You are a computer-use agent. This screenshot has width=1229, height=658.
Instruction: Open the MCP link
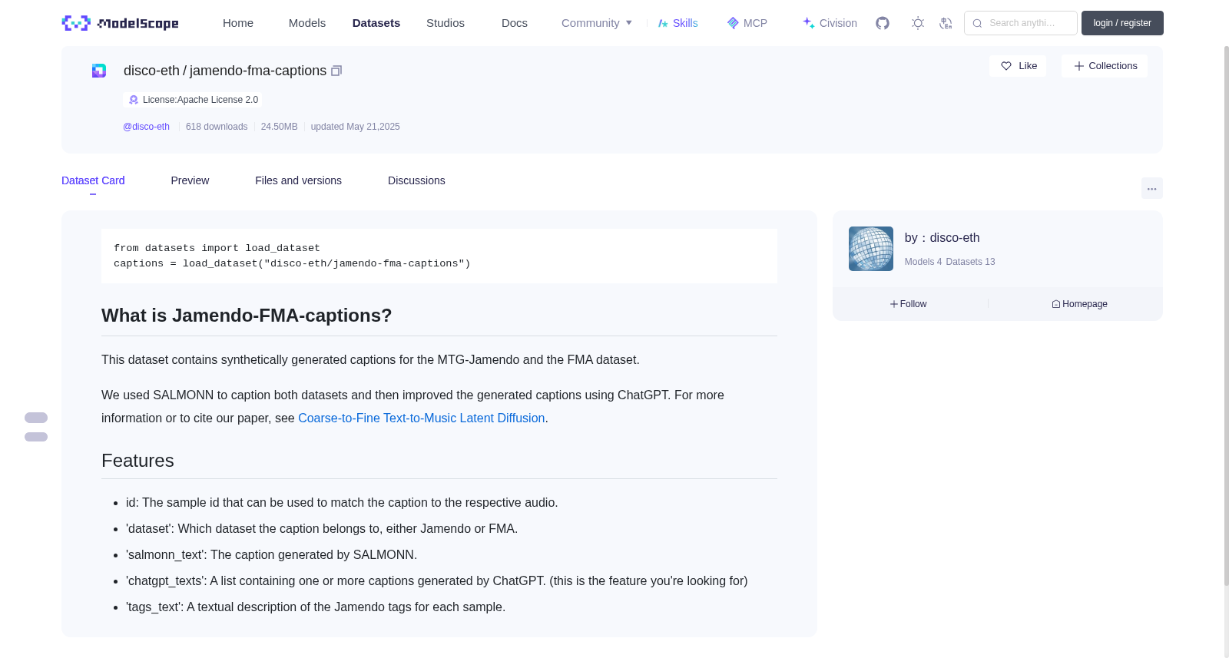click(x=747, y=23)
